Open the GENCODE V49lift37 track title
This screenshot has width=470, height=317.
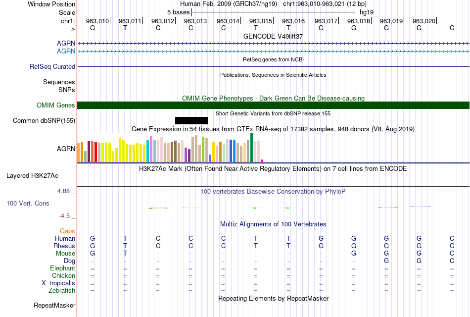point(273,36)
